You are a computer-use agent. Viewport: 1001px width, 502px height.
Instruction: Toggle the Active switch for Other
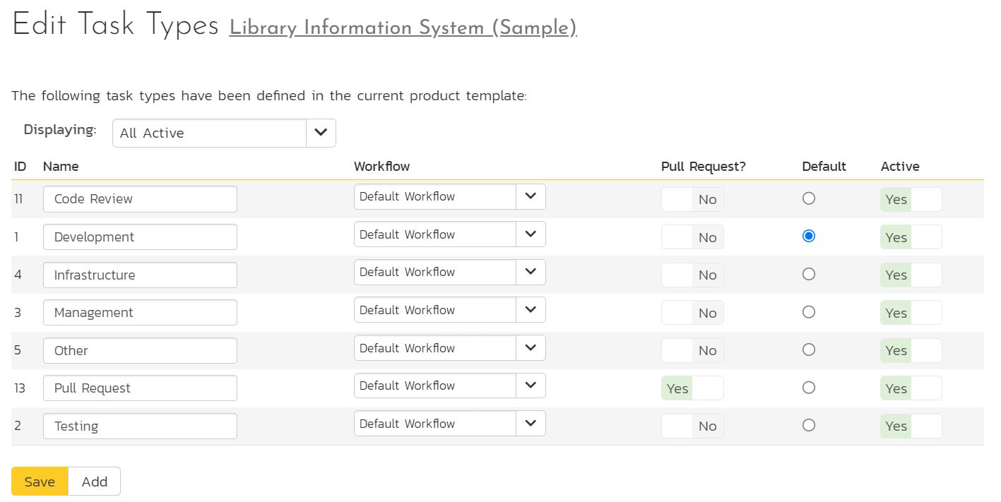(x=911, y=351)
